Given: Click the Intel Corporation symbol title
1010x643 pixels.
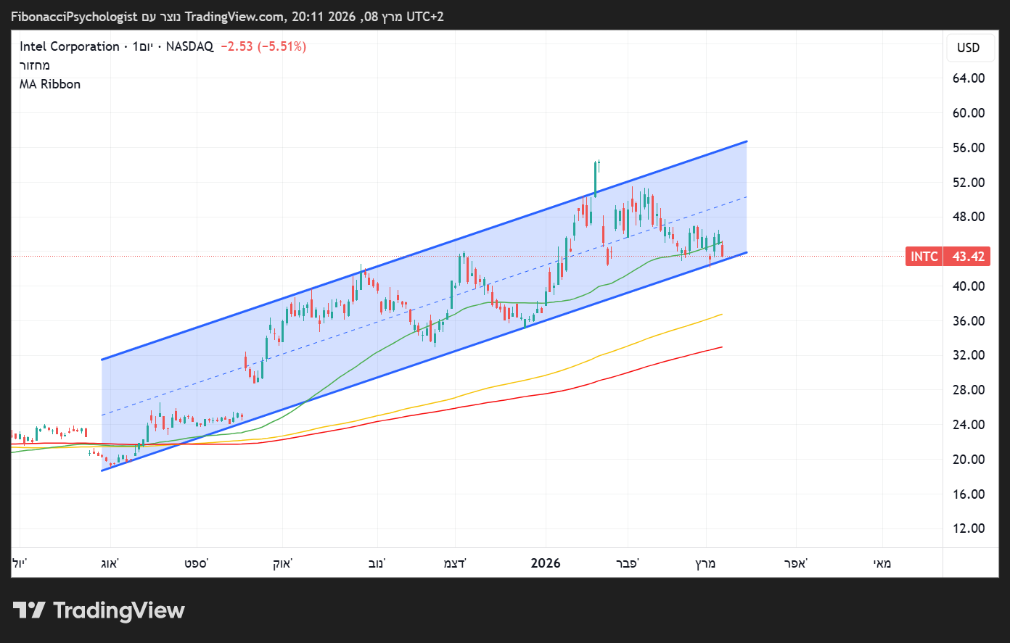Looking at the screenshot, I should tap(70, 46).
